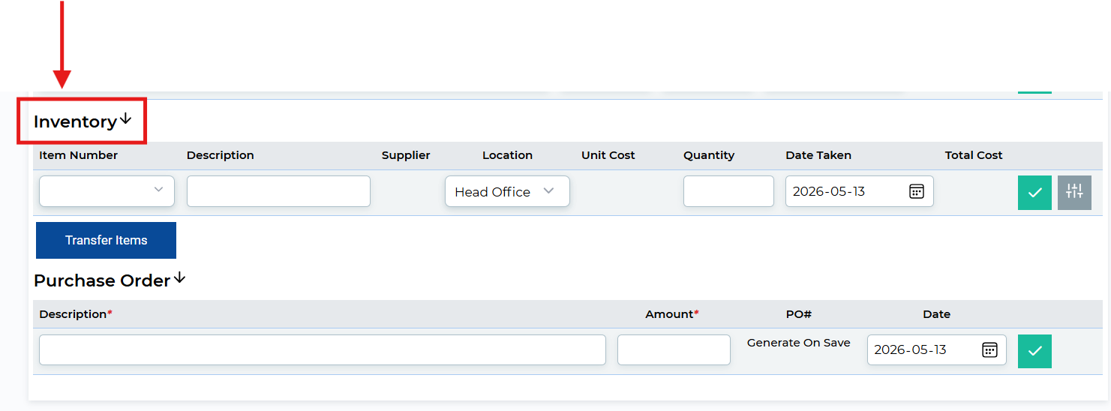The height and width of the screenshot is (411, 1111).
Task: Open calendar for Purchase Order date
Action: 989,349
